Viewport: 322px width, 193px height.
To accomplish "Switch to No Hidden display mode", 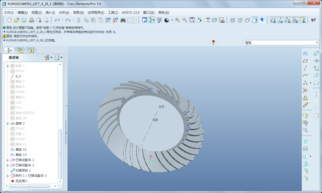I will coord(247,20).
